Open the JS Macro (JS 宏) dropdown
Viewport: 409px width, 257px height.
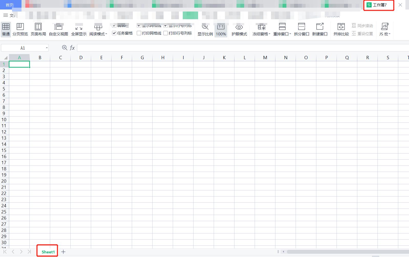coord(385,29)
